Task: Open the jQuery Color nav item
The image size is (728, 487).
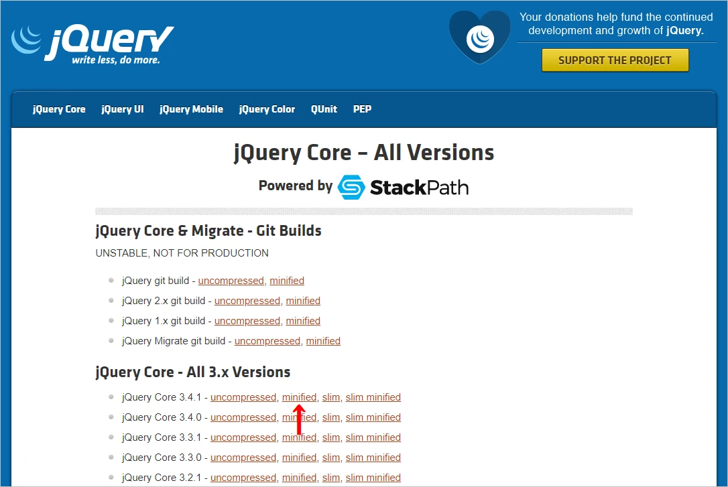Action: pyautogui.click(x=267, y=109)
